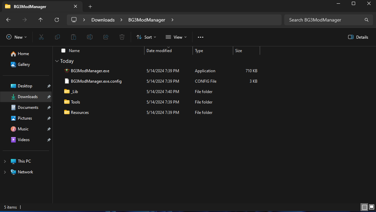
Task: Navigate to Downloads in breadcrumb path
Action: tap(103, 20)
